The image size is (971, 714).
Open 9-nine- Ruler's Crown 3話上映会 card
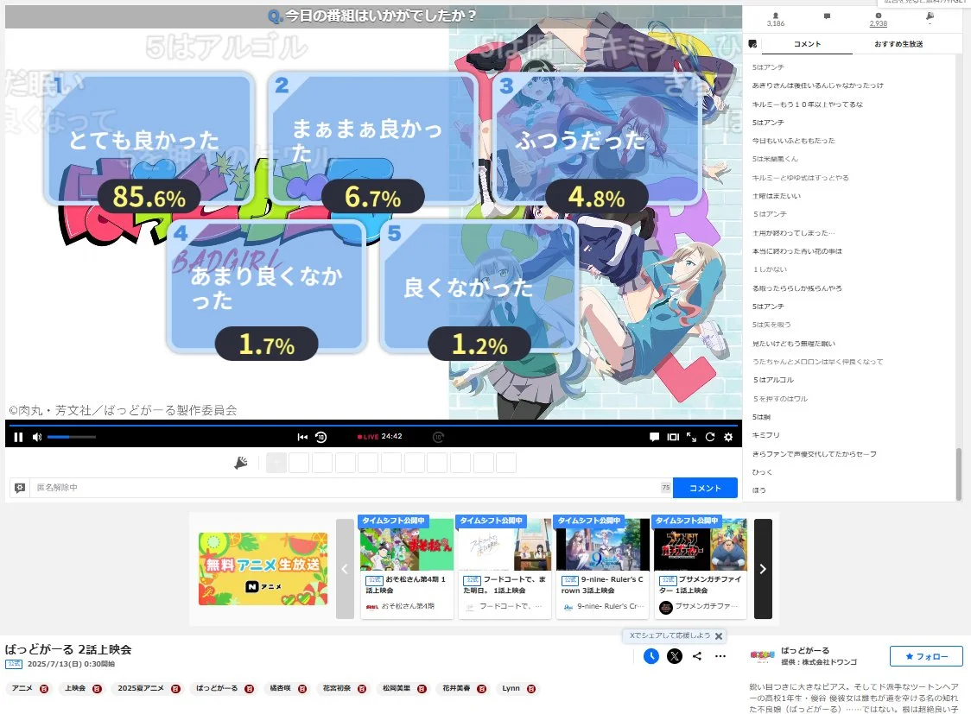click(x=602, y=567)
